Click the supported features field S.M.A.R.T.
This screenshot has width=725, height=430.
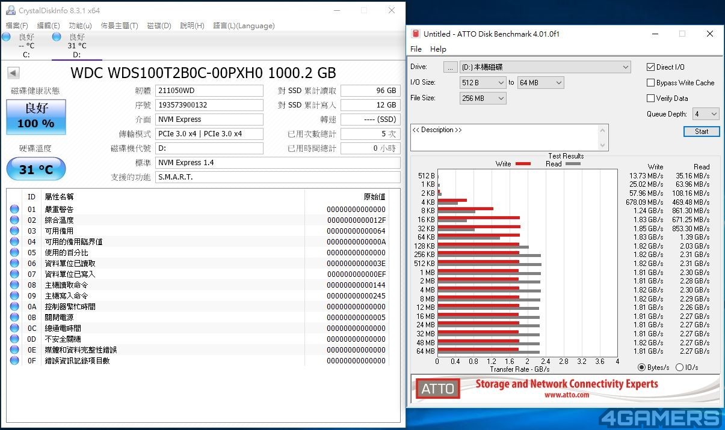(x=278, y=177)
